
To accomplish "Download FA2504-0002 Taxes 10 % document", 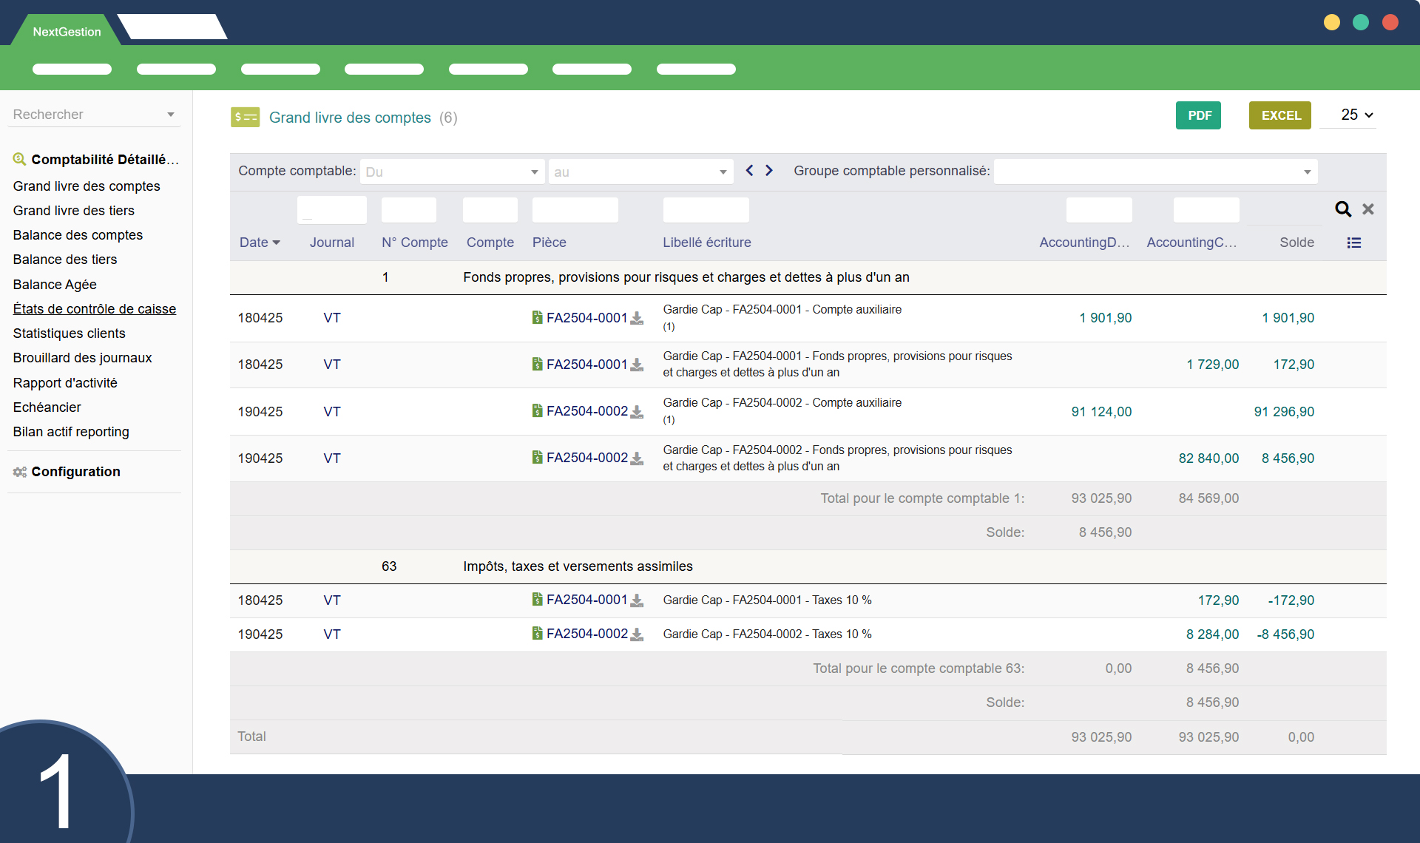I will point(637,634).
